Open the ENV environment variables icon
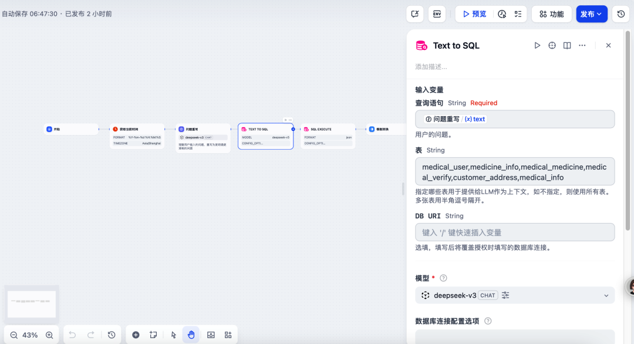The image size is (634, 344). [437, 14]
